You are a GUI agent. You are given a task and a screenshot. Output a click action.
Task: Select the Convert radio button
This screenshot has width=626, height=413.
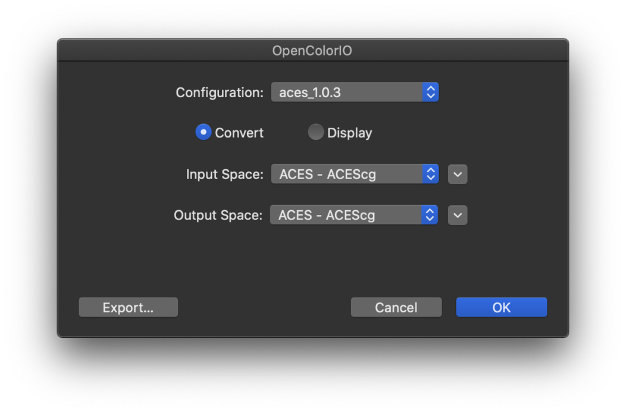203,132
